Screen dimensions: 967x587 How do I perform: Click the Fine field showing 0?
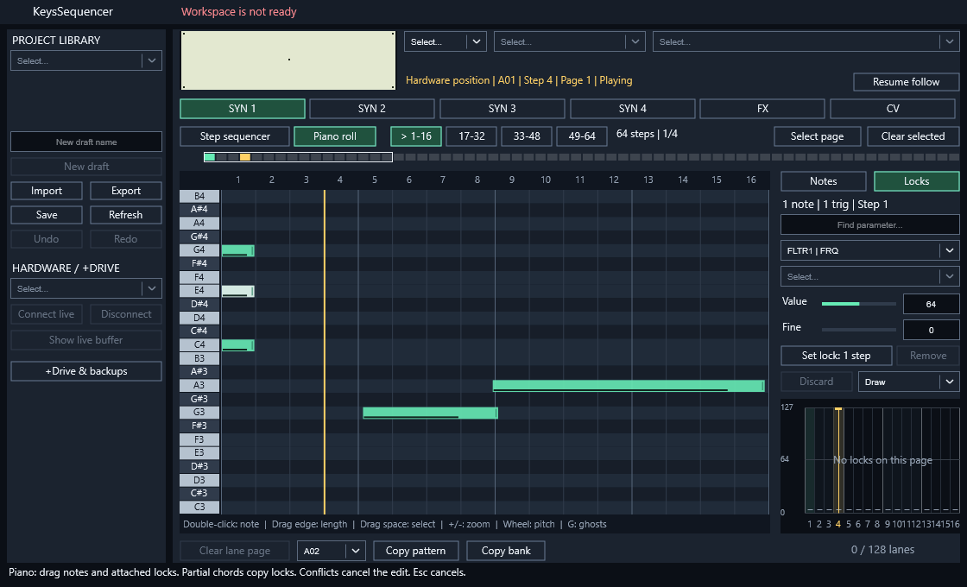pyautogui.click(x=932, y=330)
